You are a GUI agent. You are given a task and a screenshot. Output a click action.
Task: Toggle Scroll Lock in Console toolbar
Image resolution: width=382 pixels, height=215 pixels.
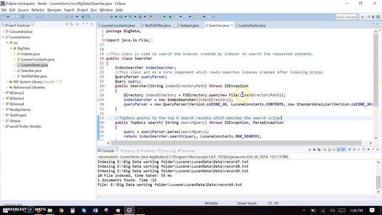click(329, 150)
